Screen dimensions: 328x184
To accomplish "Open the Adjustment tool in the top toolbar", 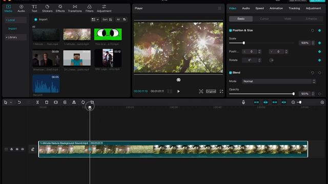I will tap(104, 9).
